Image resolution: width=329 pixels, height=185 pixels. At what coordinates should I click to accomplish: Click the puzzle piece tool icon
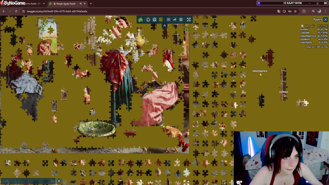point(148,20)
